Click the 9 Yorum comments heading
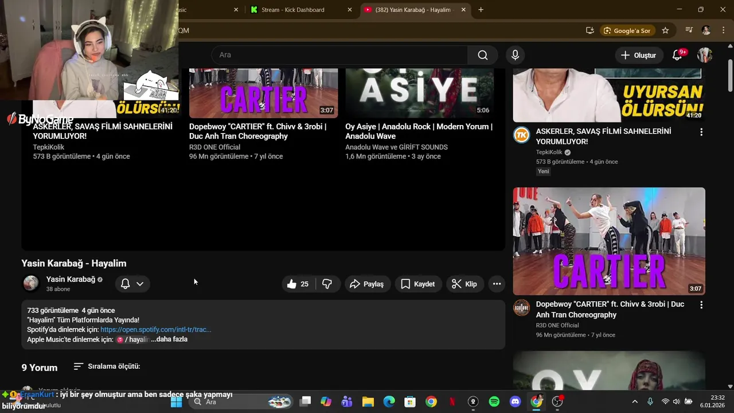This screenshot has height=413, width=734. [40, 368]
